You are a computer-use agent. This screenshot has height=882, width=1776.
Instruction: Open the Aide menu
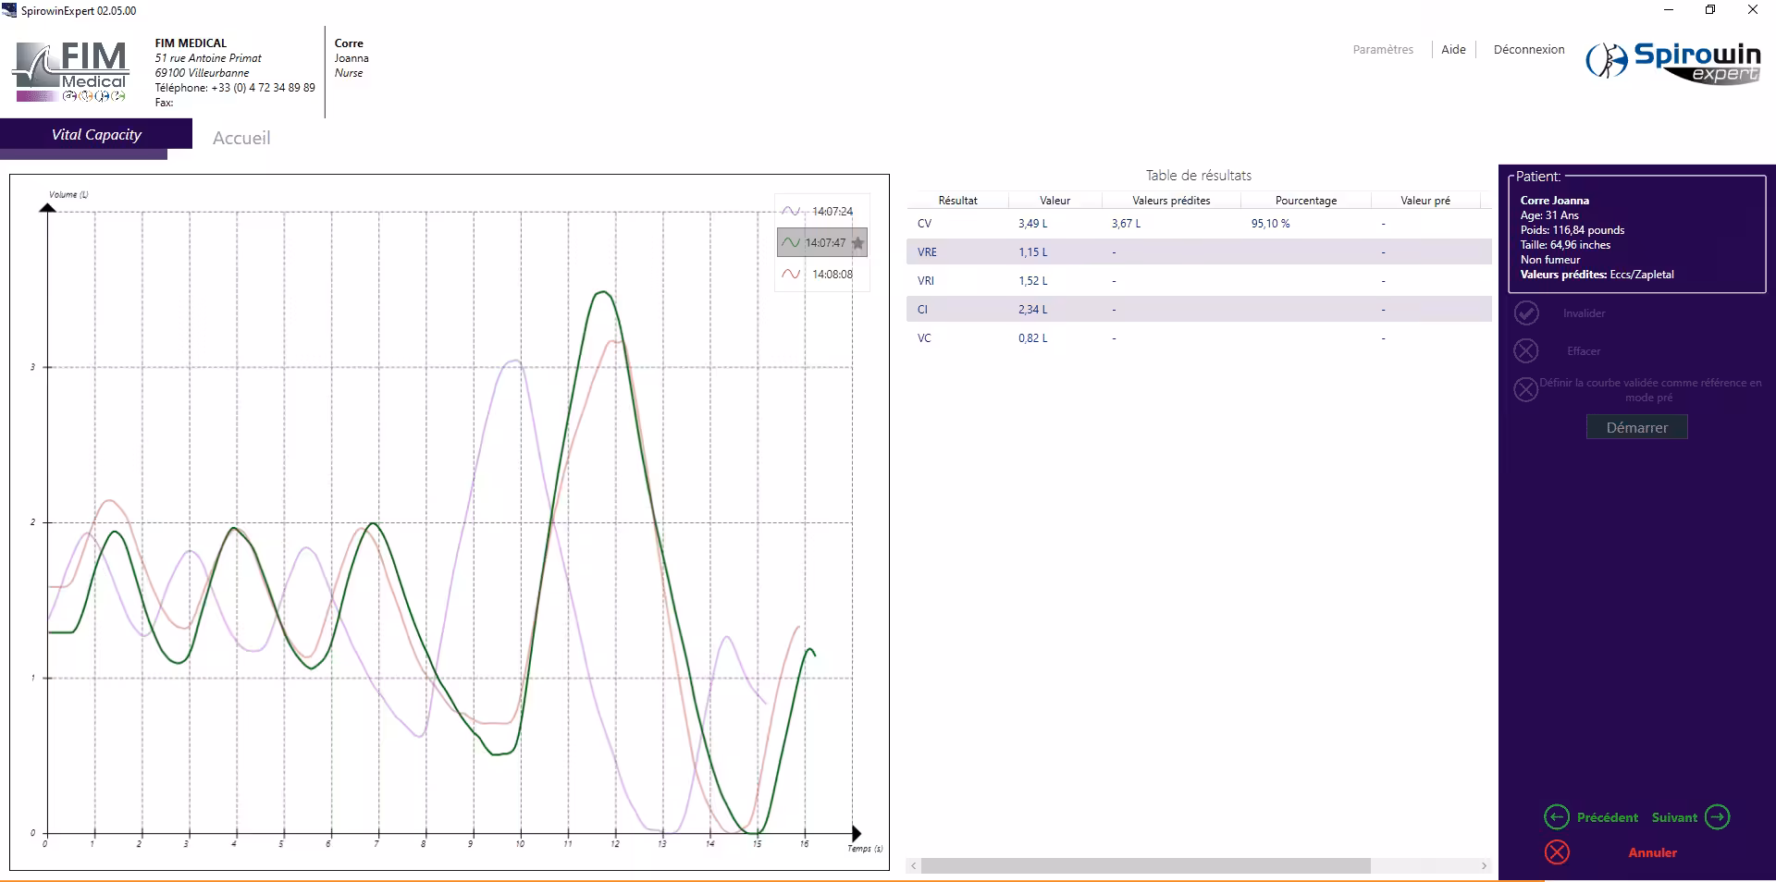[1453, 50]
